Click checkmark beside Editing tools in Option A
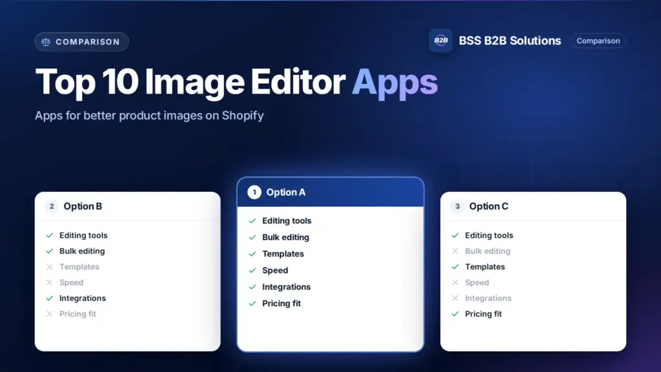This screenshot has width=661, height=372. (252, 221)
